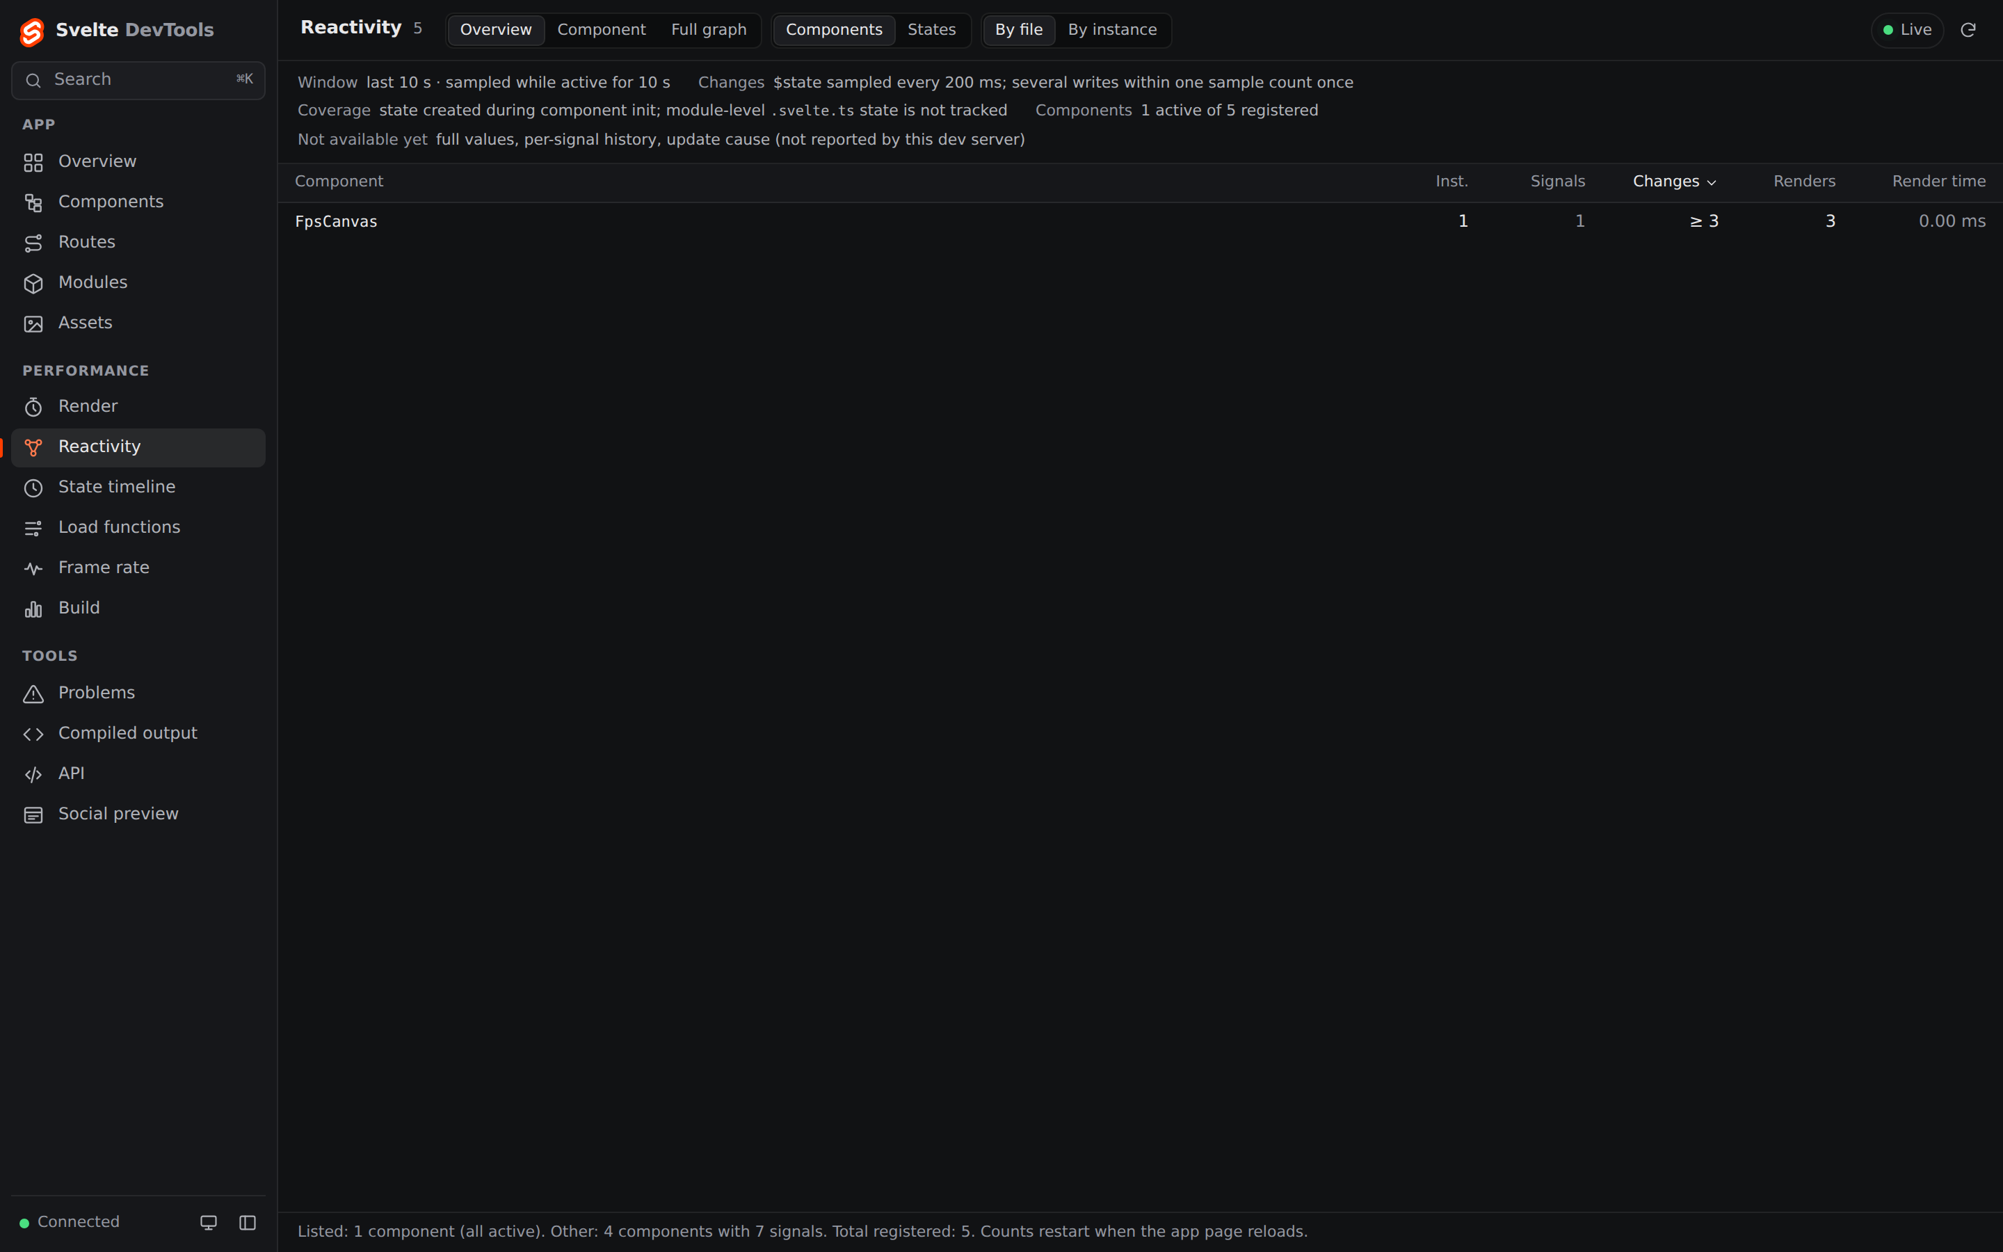
Task: Switch to the States segment
Action: 931,30
